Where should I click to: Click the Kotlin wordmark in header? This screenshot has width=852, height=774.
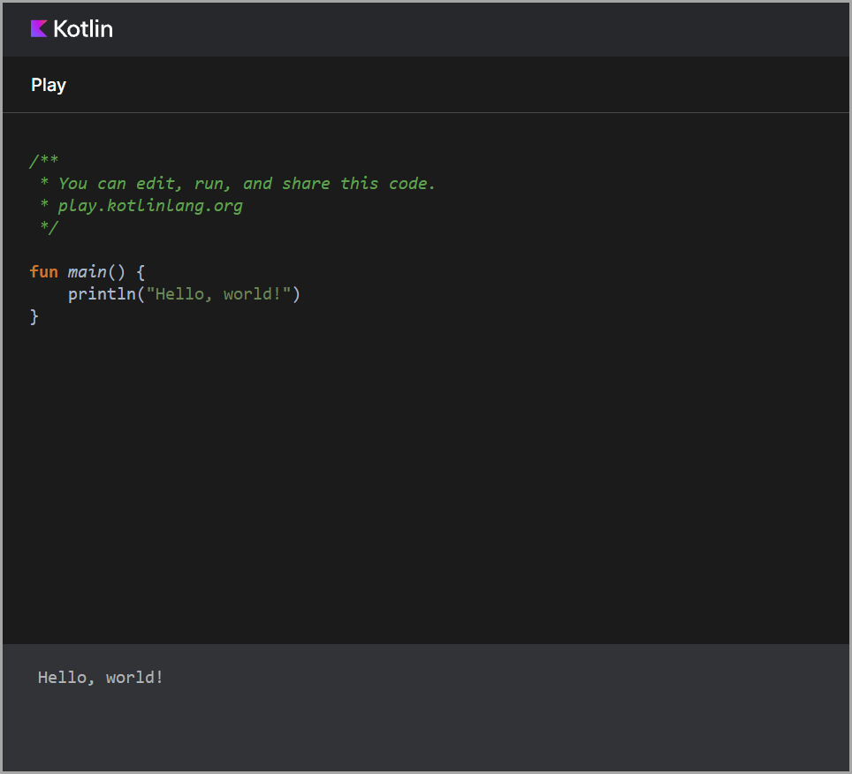tap(83, 29)
